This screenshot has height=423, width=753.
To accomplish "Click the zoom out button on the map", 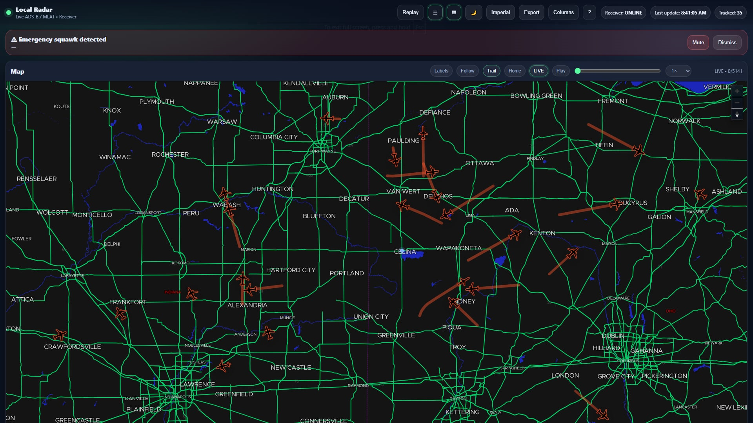I will [x=737, y=103].
